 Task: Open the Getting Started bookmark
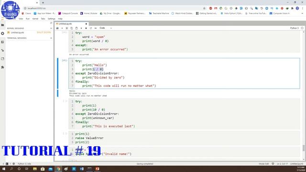coord(207,13)
